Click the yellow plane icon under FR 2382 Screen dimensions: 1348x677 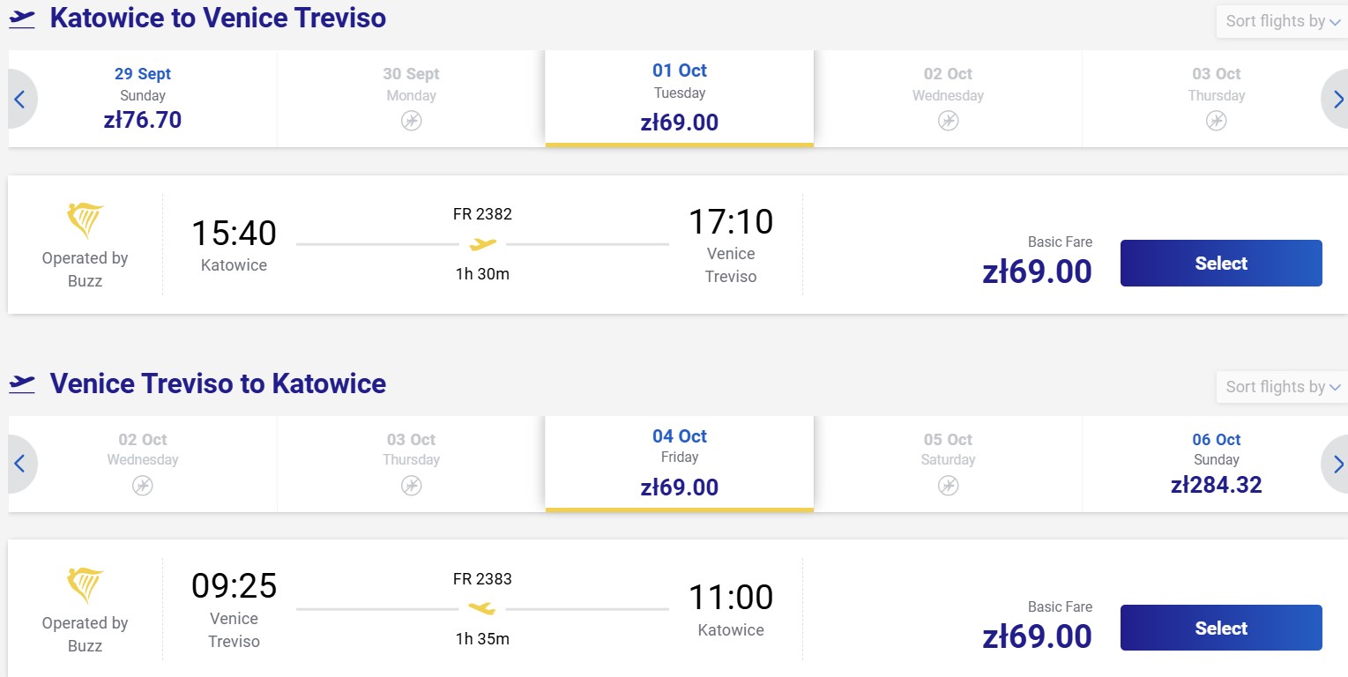(x=482, y=244)
